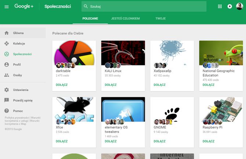This screenshot has width=246, height=159.
Task: Click the Ustawienia gear icon
Action: pyautogui.click(x=7, y=90)
